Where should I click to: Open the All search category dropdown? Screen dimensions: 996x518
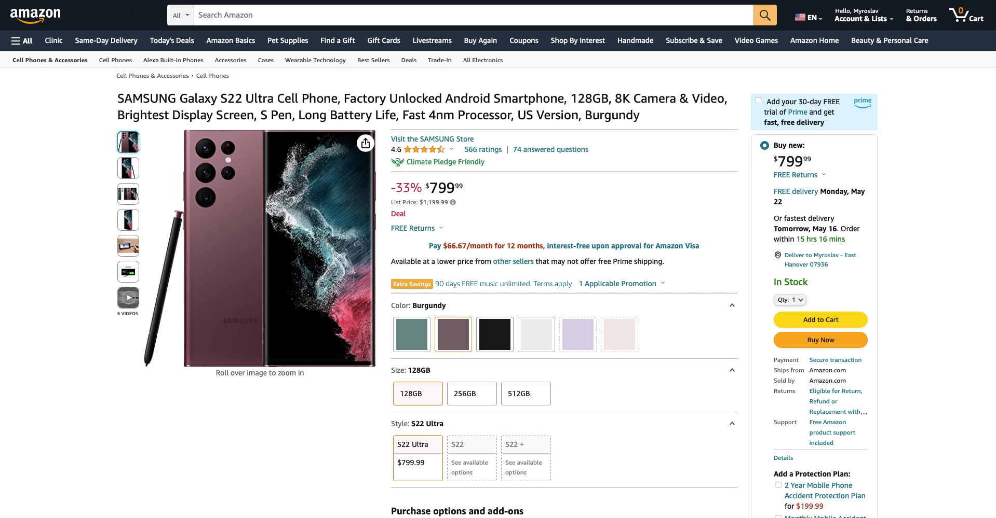coord(181,15)
